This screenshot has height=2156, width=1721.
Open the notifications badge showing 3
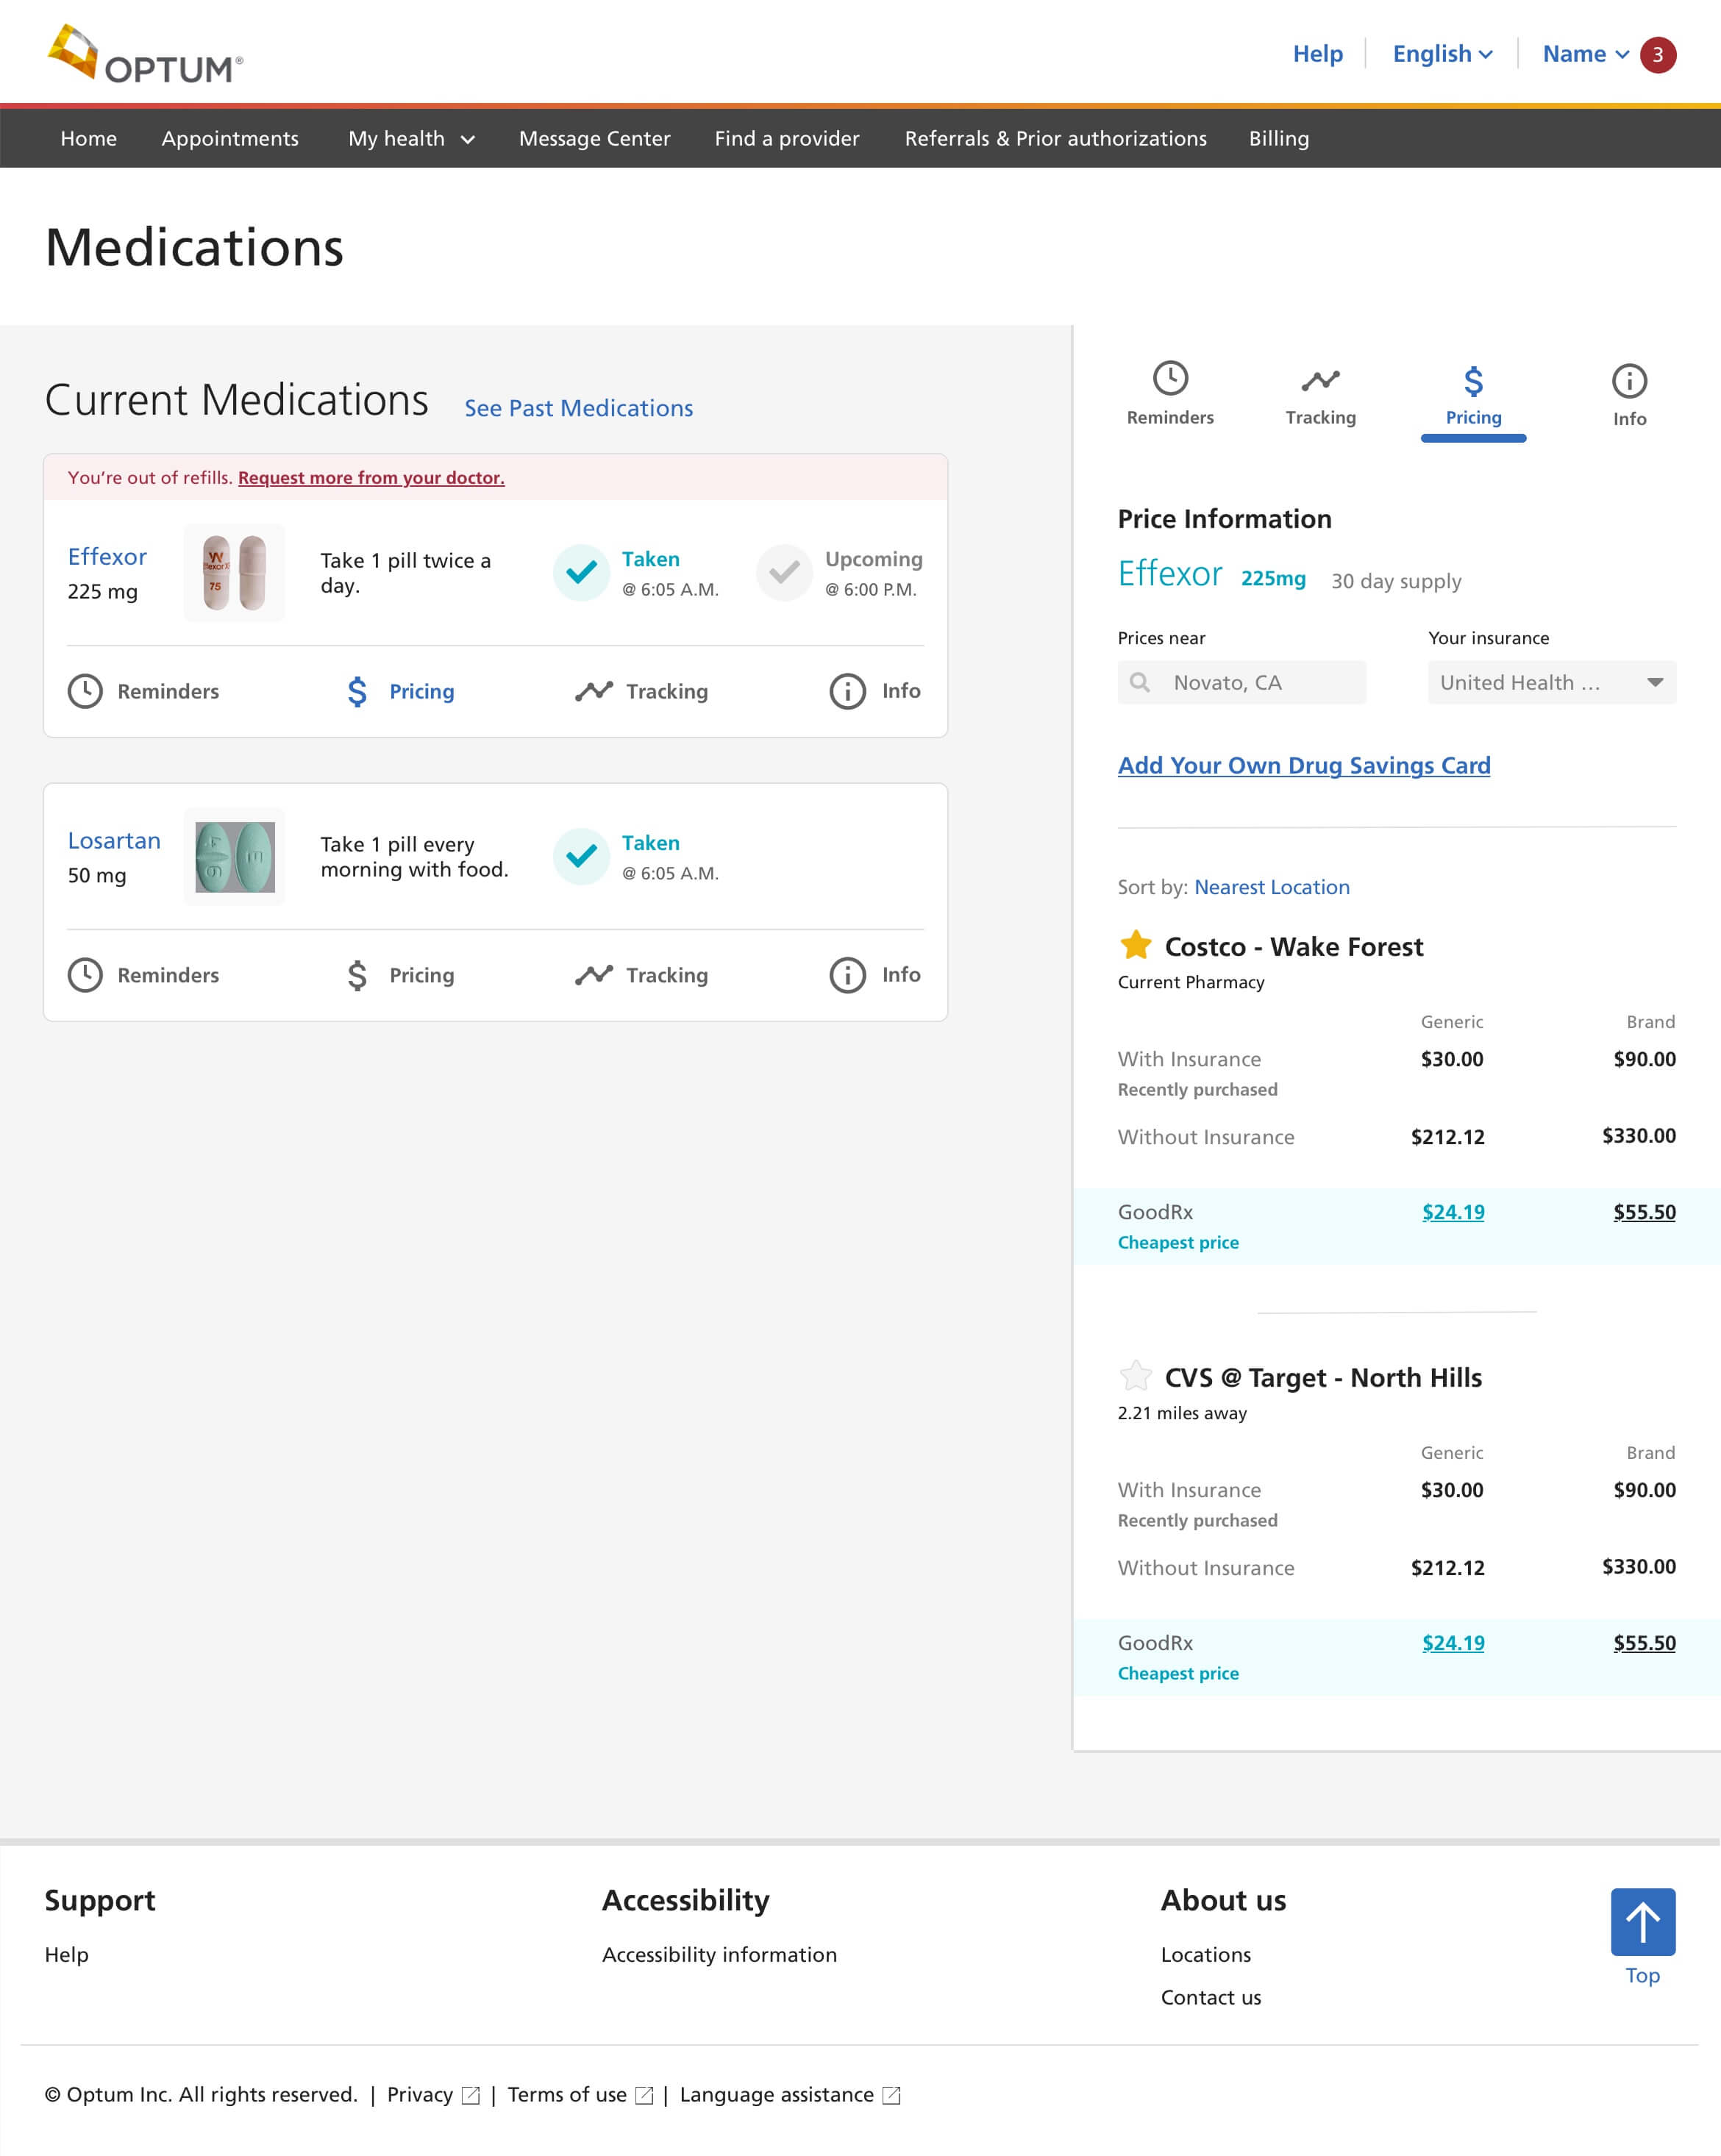pyautogui.click(x=1657, y=55)
